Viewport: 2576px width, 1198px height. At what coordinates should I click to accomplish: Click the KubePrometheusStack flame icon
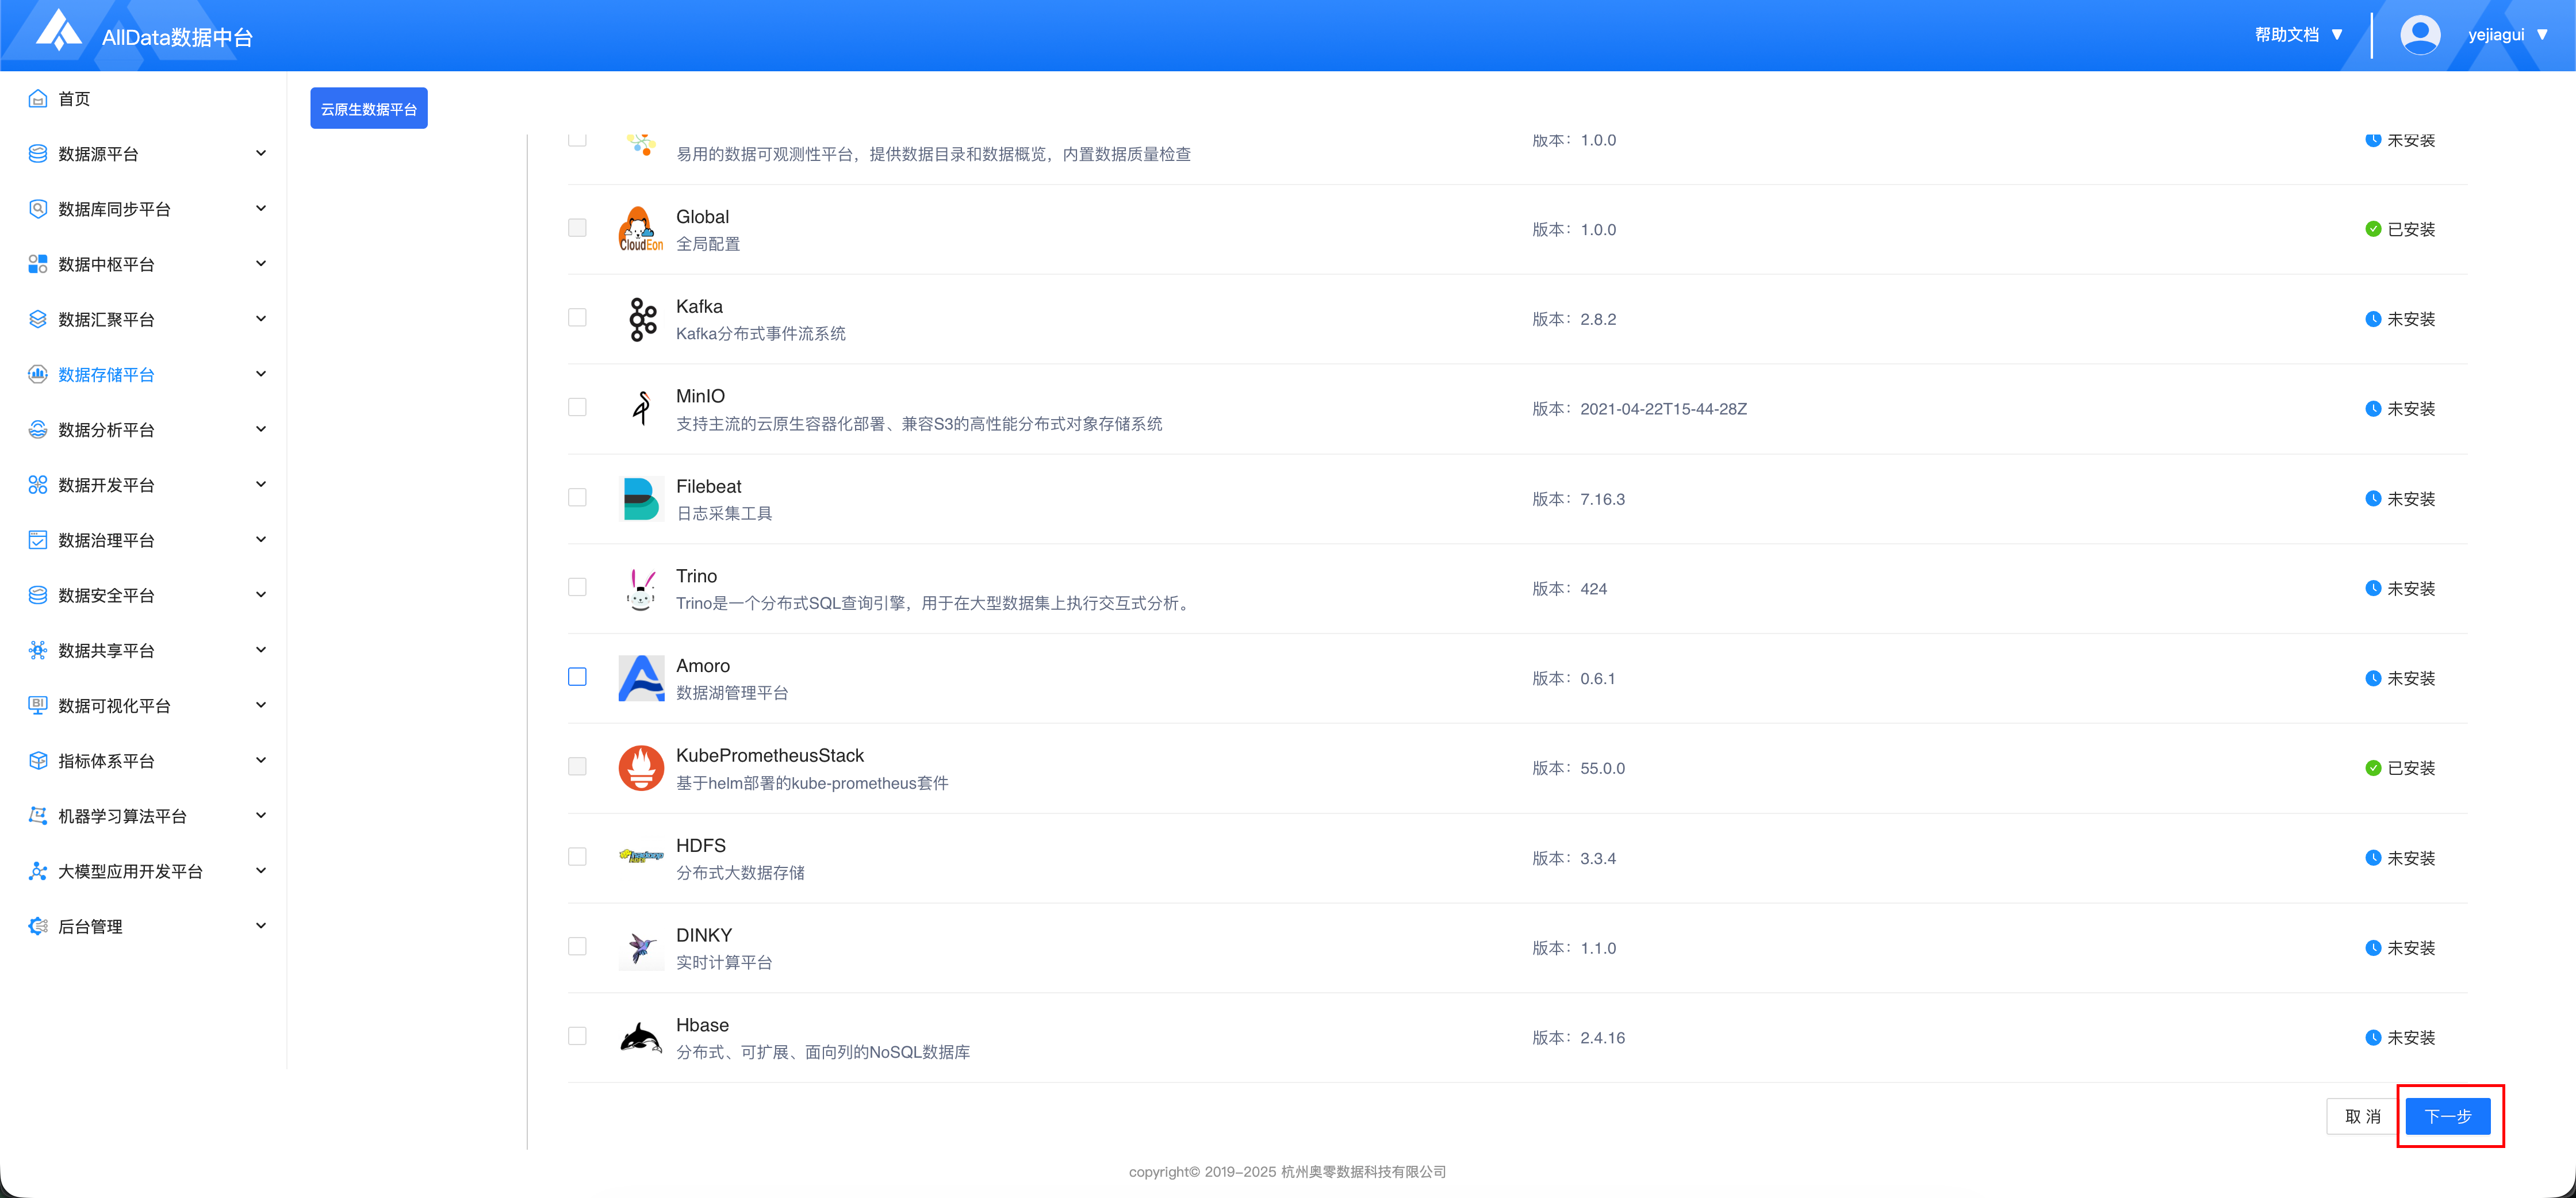(641, 768)
